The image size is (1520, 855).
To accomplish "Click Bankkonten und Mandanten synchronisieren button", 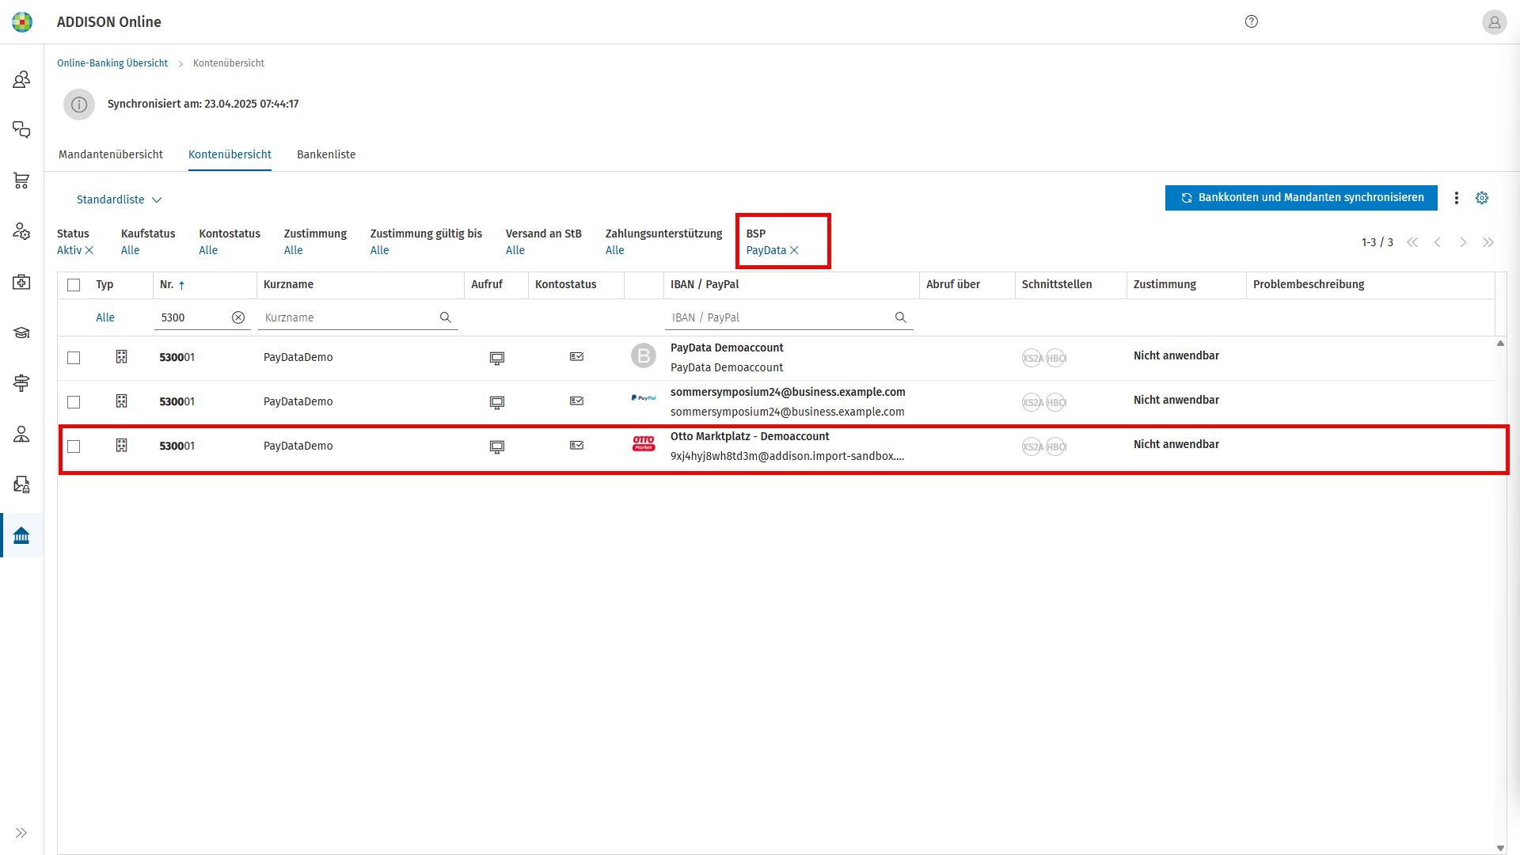I will (x=1301, y=198).
